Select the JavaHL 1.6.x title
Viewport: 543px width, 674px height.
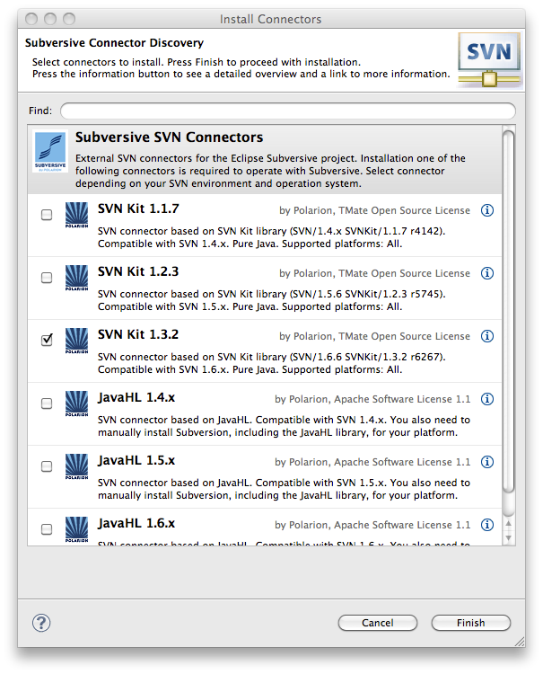(x=136, y=523)
